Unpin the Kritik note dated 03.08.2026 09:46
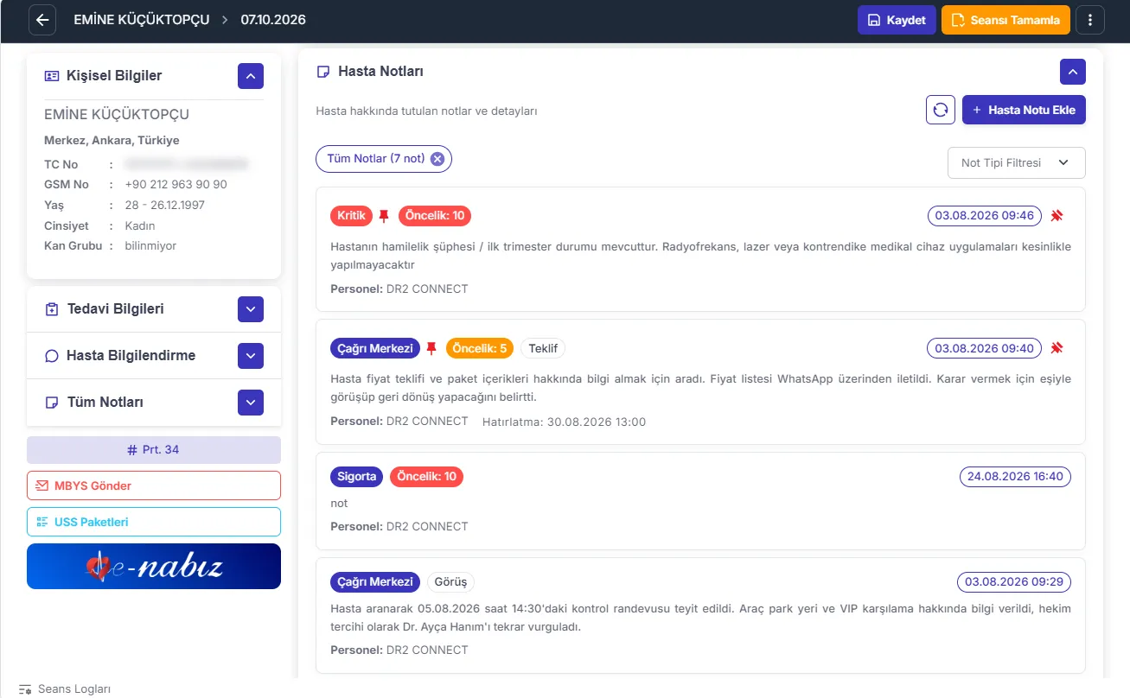 click(1057, 215)
